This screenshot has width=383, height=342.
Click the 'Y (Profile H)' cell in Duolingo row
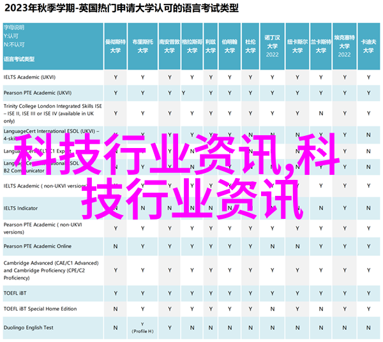[x=142, y=327]
